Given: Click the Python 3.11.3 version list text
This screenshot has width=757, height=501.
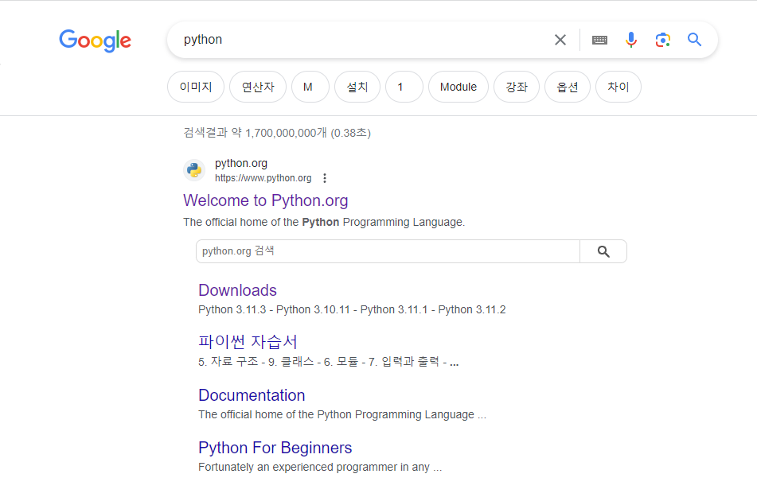Looking at the screenshot, I should [352, 309].
